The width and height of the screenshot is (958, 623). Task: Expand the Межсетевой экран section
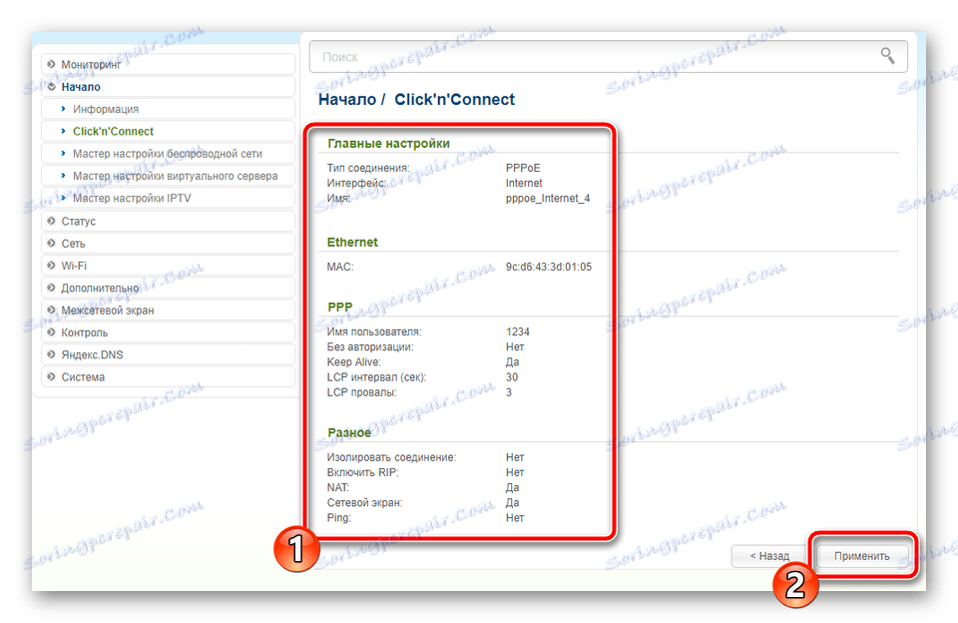tap(168, 310)
